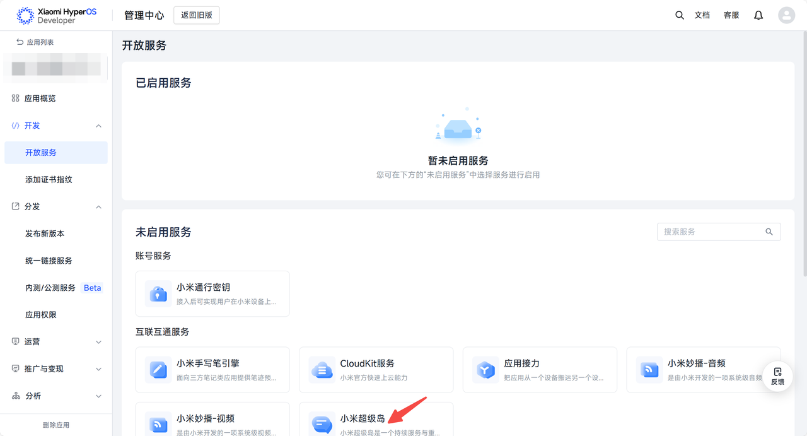Expand the 运营 sidebar section

(x=98, y=342)
